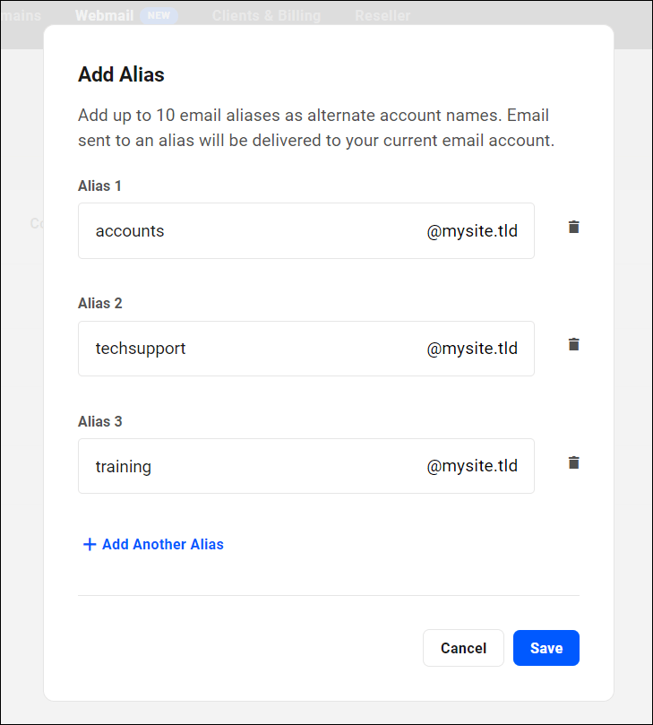
Task: Click inside the training alias field
Action: tap(251, 466)
